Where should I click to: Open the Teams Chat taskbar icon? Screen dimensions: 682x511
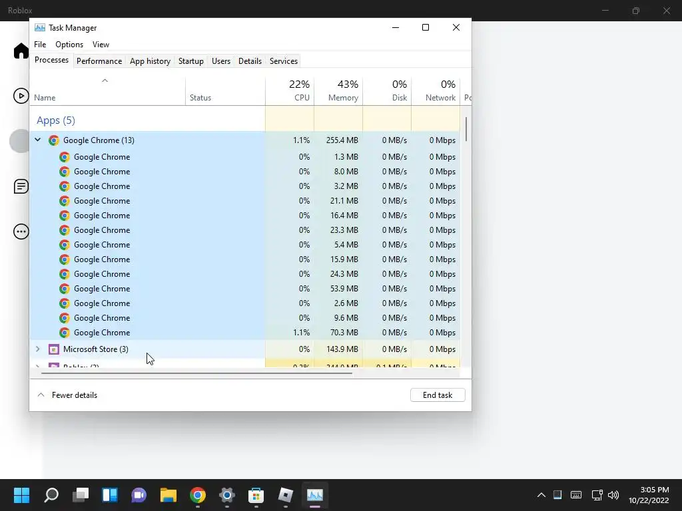[x=139, y=495]
